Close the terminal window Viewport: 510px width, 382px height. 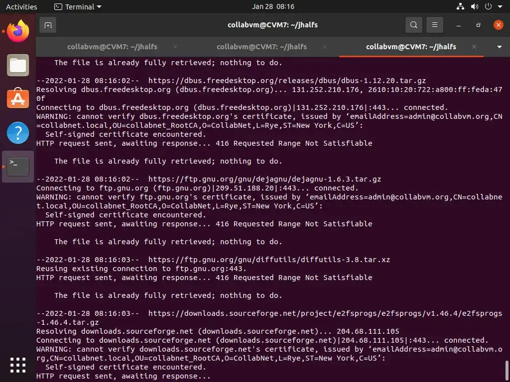tap(498, 25)
